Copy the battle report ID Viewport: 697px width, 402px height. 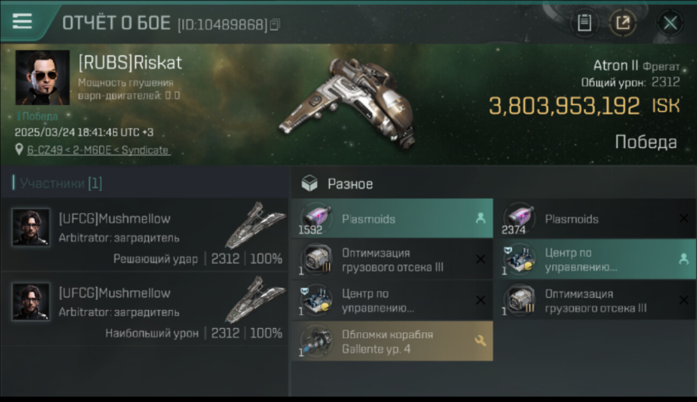tap(275, 25)
